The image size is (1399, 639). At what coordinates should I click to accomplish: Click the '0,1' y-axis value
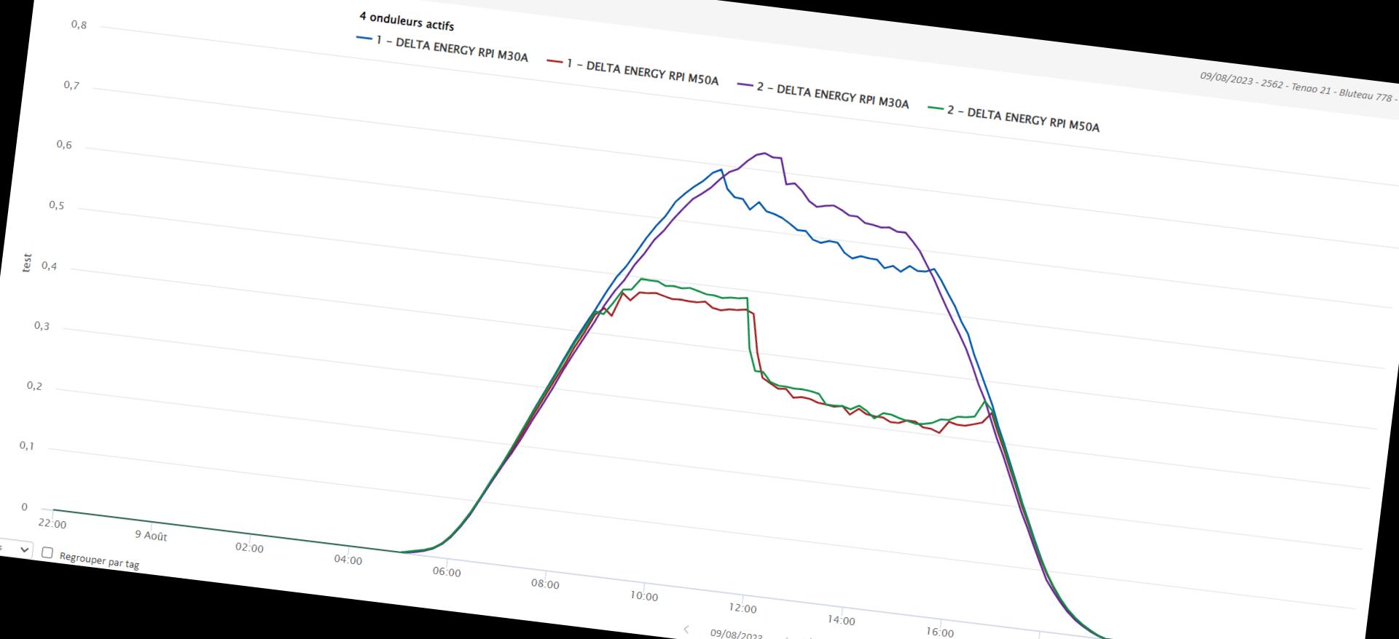tap(27, 445)
